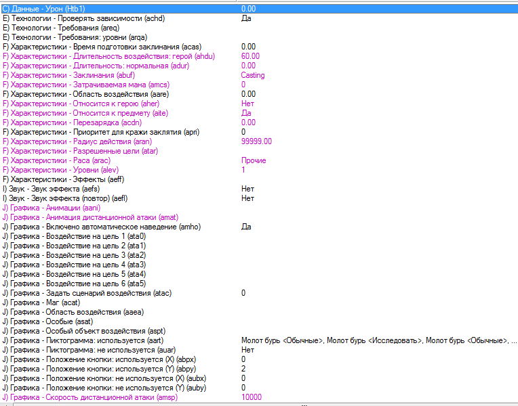Select 'Графика - Маг (acat)' row
518x406 pixels.
(259, 302)
